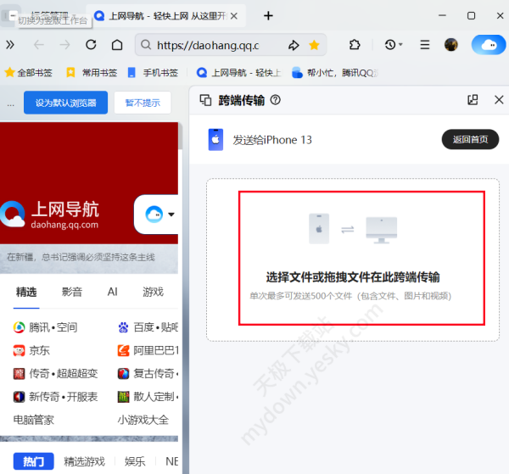Image resolution: width=509 pixels, height=474 pixels.
Task: Expand the sidebar double-chevron toggle
Action: coord(10,45)
